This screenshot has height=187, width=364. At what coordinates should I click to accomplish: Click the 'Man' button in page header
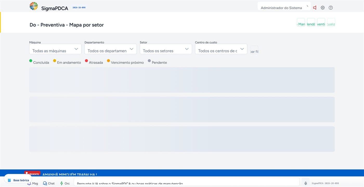(x=301, y=22)
